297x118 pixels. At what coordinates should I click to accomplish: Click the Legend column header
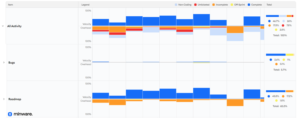pyautogui.click(x=85, y=5)
